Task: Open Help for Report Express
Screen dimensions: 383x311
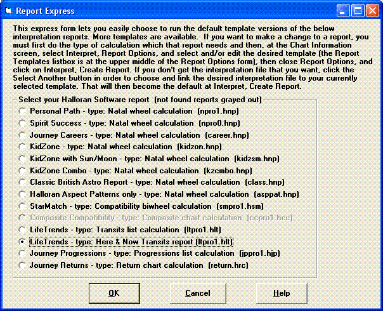Action: point(282,293)
